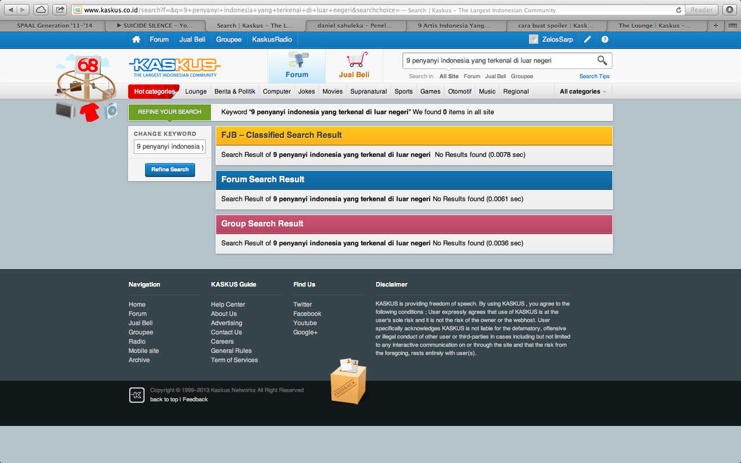This screenshot has height=463, width=741.
Task: Open General Rules footer link
Action: (231, 351)
